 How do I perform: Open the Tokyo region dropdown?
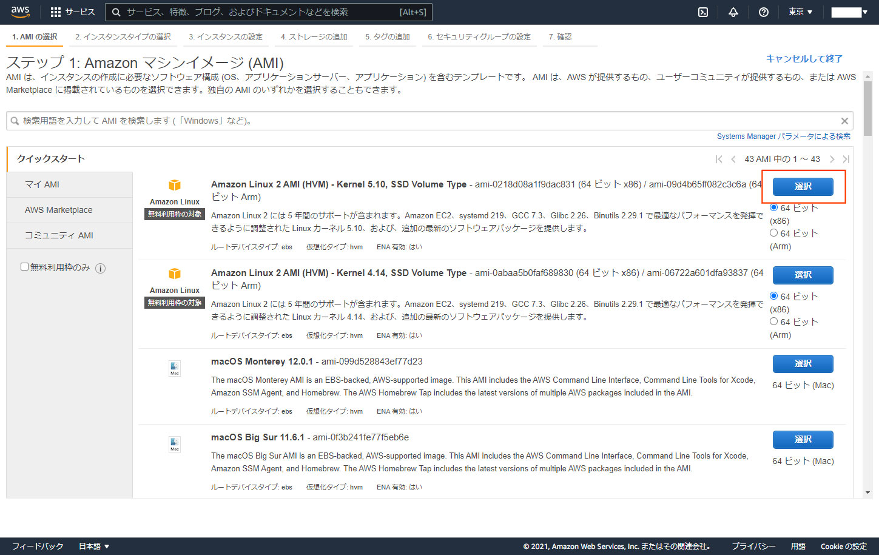800,12
